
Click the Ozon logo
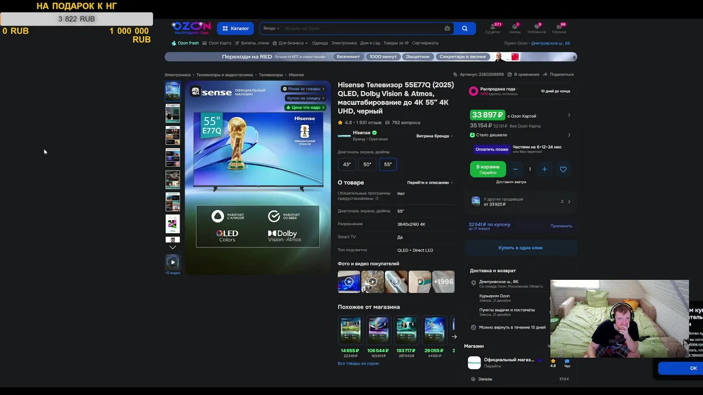(191, 27)
